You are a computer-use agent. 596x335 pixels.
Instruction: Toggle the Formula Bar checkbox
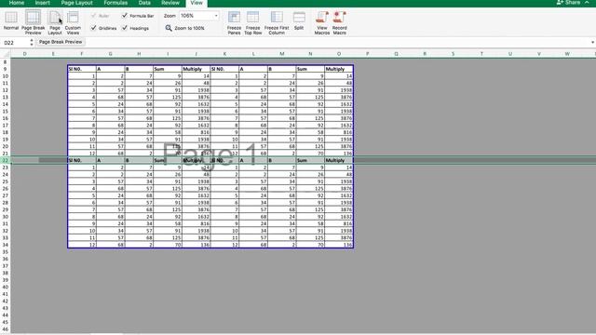125,16
